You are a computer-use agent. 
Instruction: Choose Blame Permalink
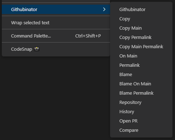141,93
